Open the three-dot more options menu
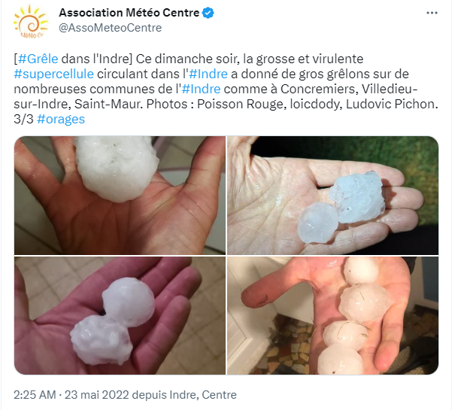The width and height of the screenshot is (452, 410). [x=432, y=13]
